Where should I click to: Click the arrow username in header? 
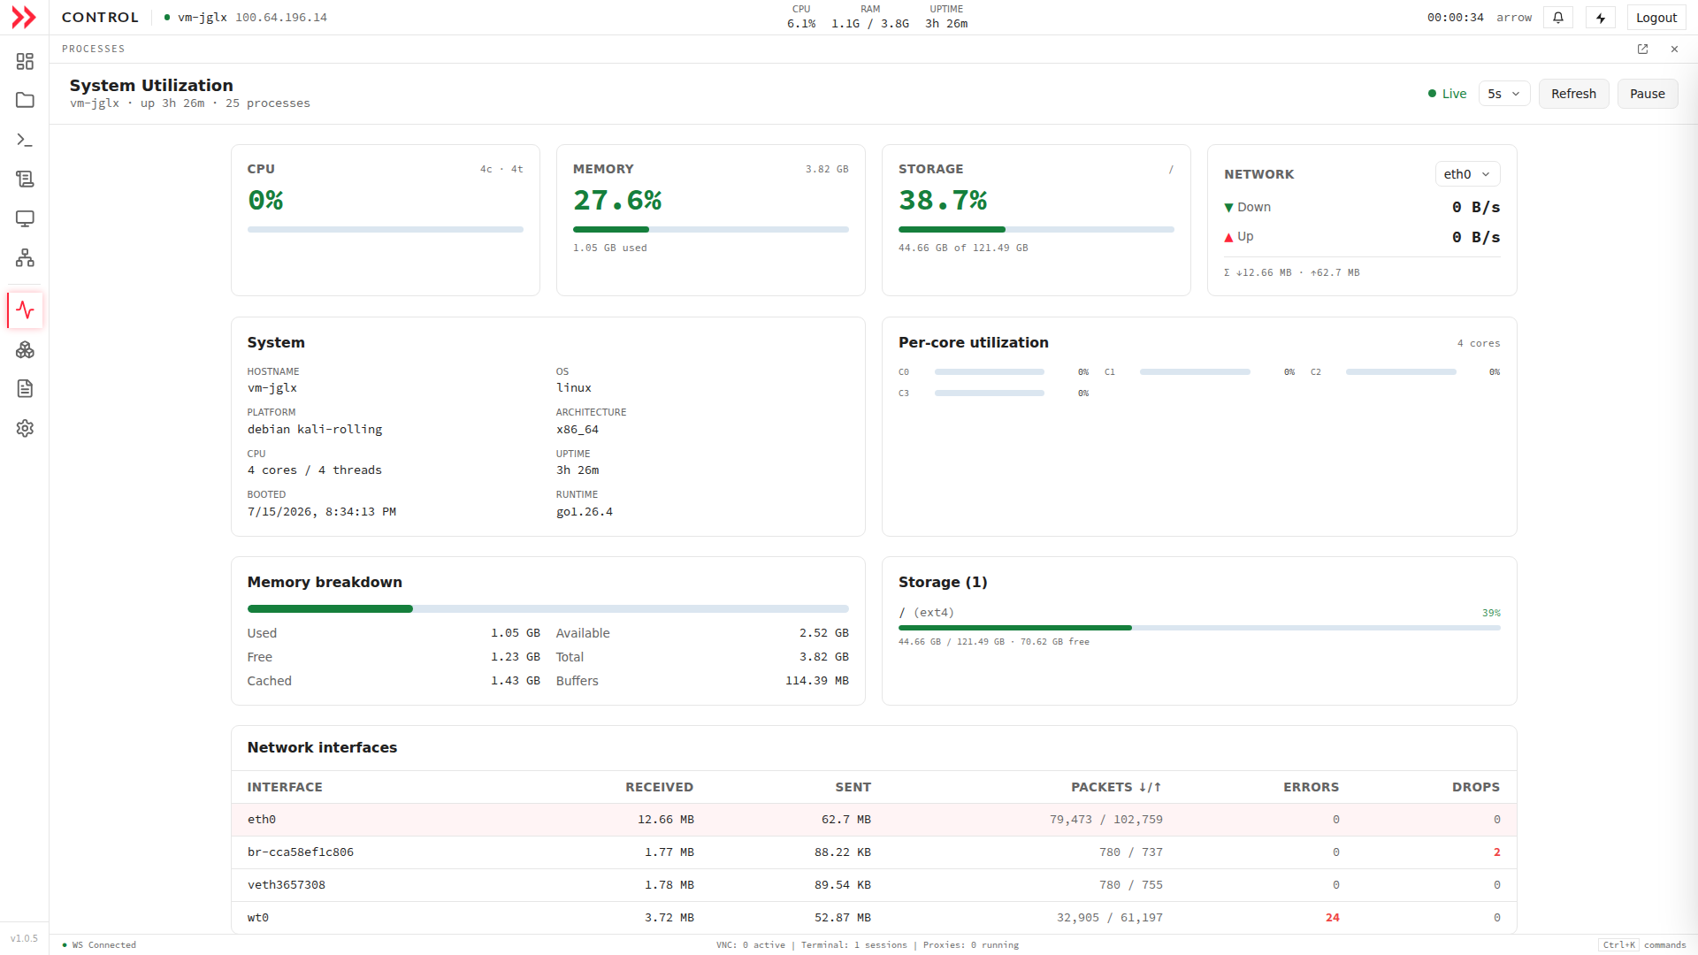pos(1514,18)
